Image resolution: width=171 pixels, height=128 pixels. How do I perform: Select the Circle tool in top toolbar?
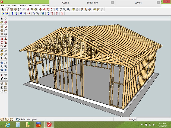click(16, 9)
